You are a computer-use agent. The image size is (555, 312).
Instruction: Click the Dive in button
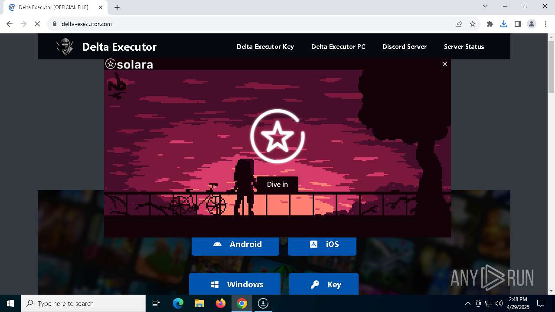click(277, 185)
